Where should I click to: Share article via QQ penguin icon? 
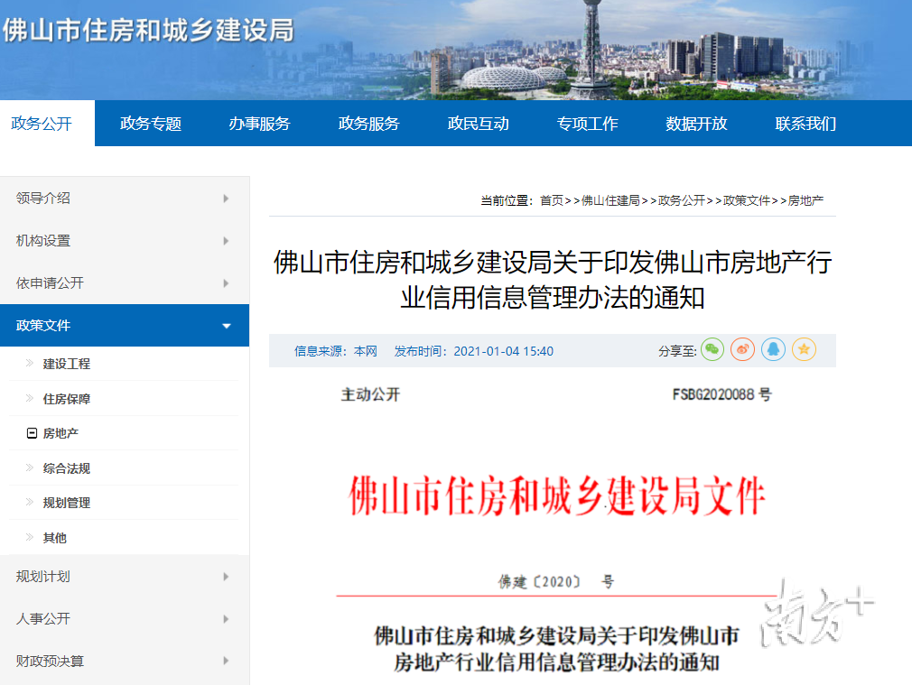pos(773,350)
